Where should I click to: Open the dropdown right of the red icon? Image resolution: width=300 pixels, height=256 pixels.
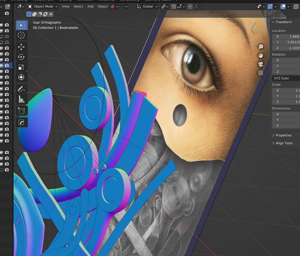point(124,7)
